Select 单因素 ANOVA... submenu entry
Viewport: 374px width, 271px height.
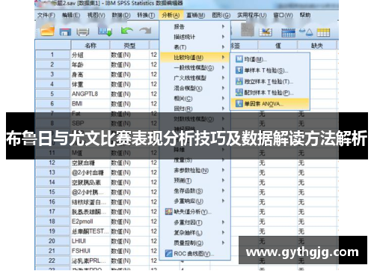[x=270, y=103]
